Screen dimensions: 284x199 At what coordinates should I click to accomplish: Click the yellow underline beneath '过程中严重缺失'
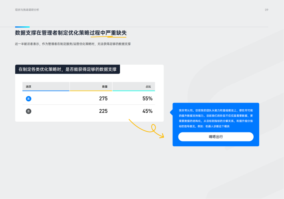(108, 37)
